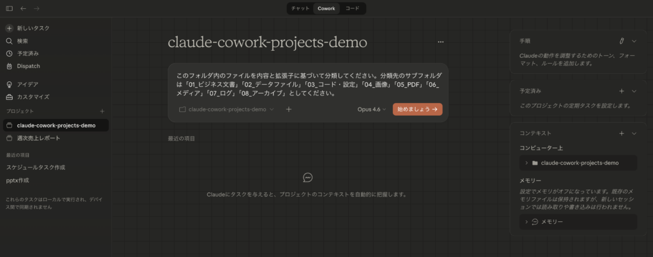Screen dimensions: 653x257
Task: Collapse the 予定済み panel chevron
Action: click(x=634, y=91)
